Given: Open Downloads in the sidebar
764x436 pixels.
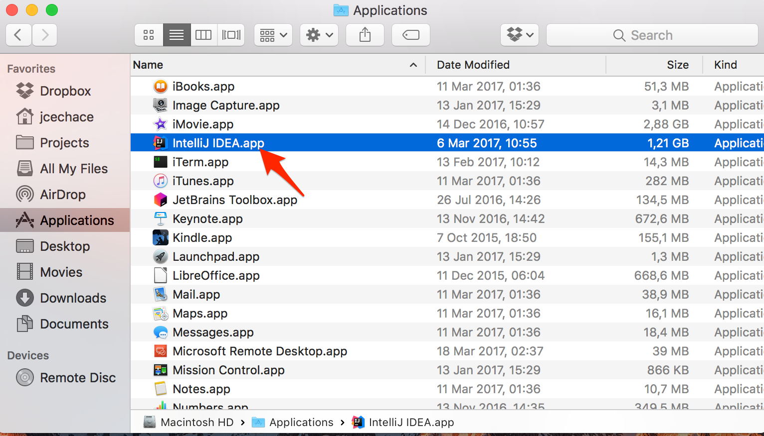Looking at the screenshot, I should pos(73,298).
